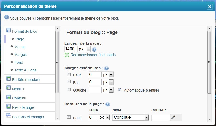This screenshot has height=126, width=216.
Task: Click the Boutons et champs section icon
Action: click(8, 117)
